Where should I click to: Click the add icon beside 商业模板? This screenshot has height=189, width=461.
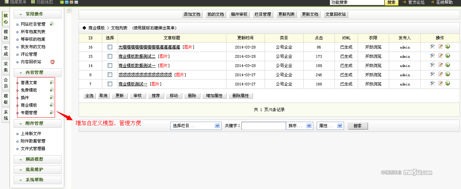tap(52, 105)
